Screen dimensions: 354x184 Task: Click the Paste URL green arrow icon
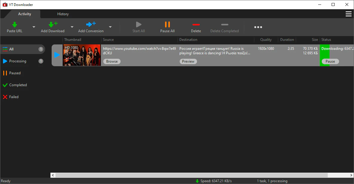tap(14, 25)
